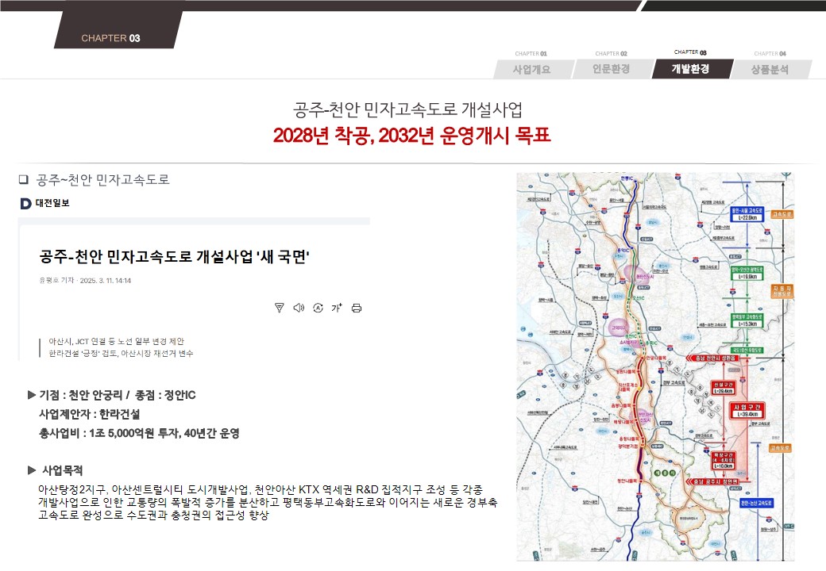Click the speaker read-aloud icon
The height and width of the screenshot is (571, 826).
click(299, 308)
